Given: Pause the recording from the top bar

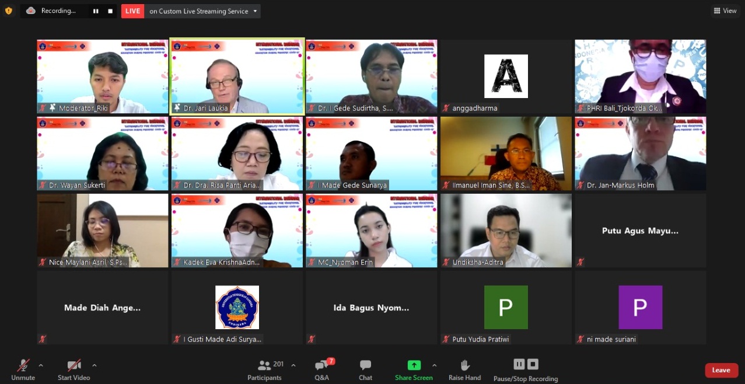Looking at the screenshot, I should (x=96, y=11).
